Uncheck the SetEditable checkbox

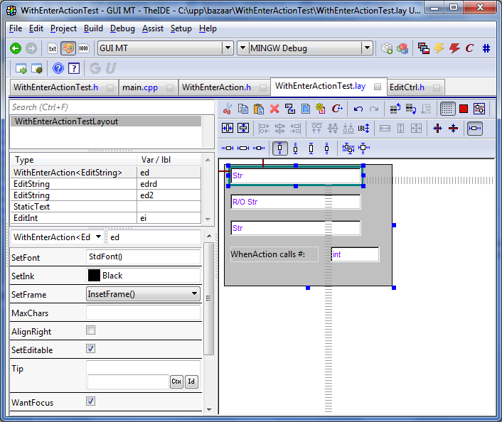90,349
